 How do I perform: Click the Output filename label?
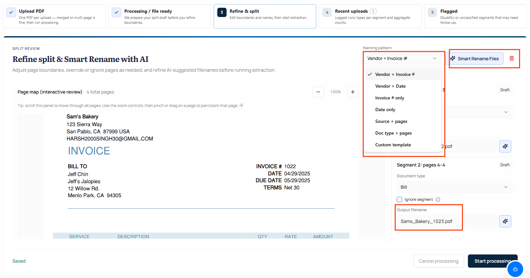tap(412, 210)
